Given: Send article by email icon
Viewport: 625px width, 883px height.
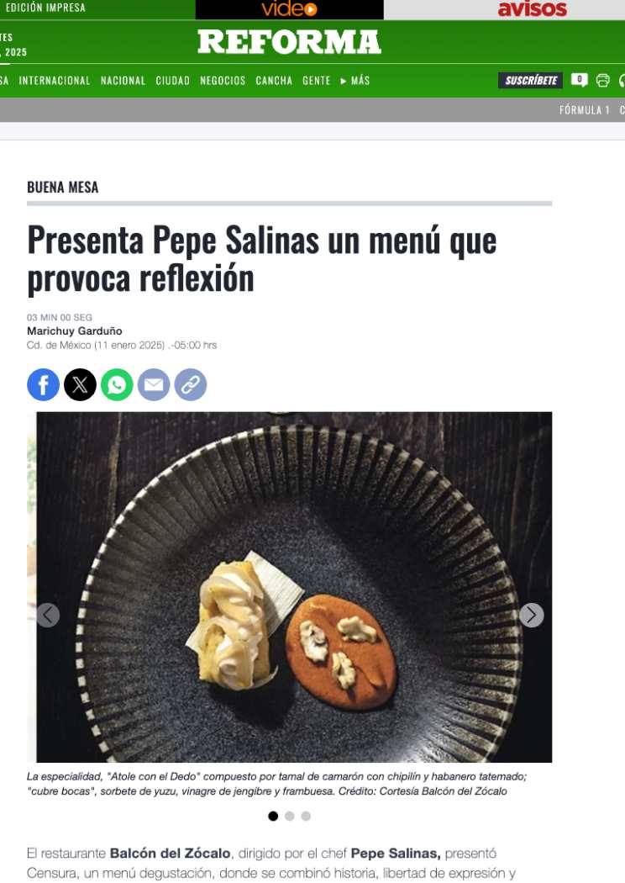Looking at the screenshot, I should coord(154,384).
